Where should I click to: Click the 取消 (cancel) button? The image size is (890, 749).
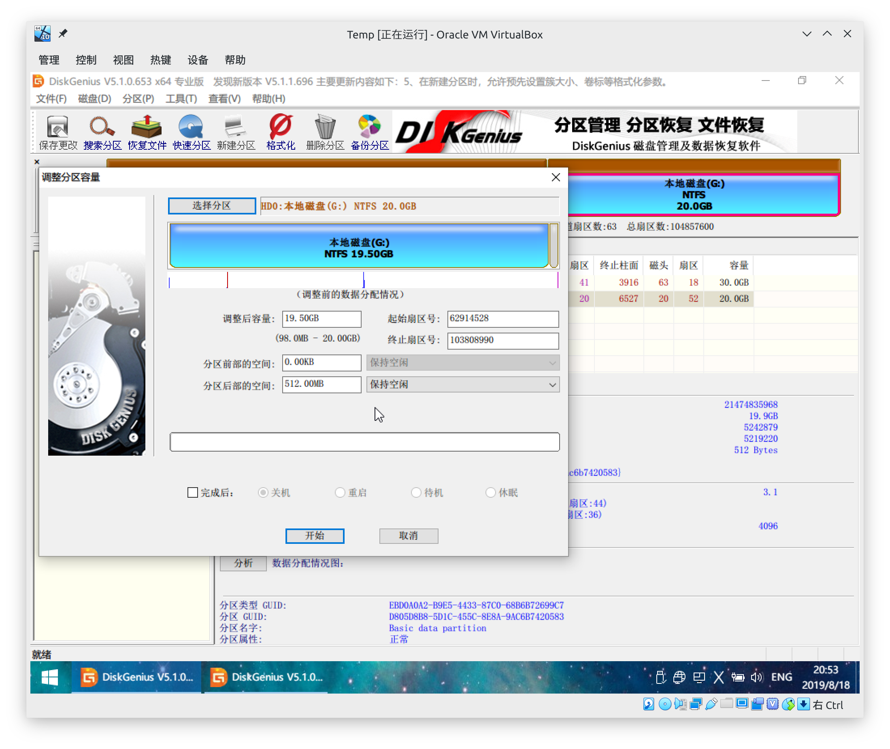409,536
